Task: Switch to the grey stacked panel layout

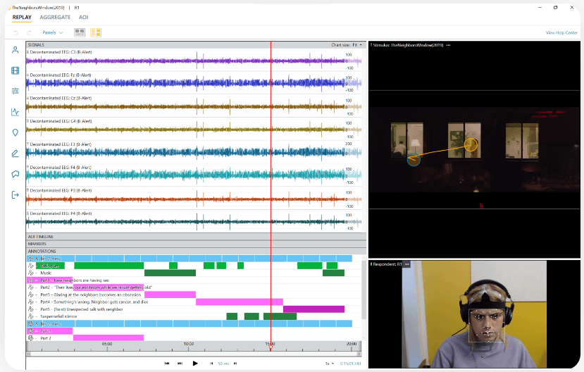Action: pyautogui.click(x=80, y=33)
